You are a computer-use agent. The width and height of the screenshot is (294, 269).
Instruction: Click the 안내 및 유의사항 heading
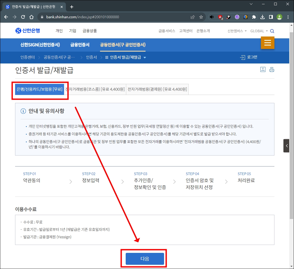coord(46,111)
